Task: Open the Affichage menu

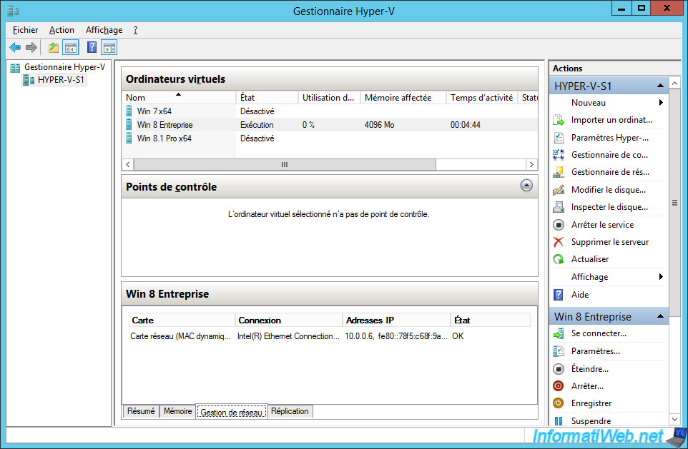Action: click(x=104, y=30)
